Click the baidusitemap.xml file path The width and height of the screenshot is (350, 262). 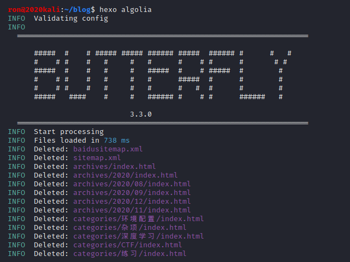[108, 149]
